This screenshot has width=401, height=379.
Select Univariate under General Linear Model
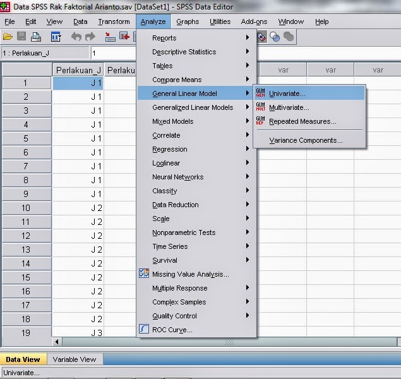click(x=309, y=93)
